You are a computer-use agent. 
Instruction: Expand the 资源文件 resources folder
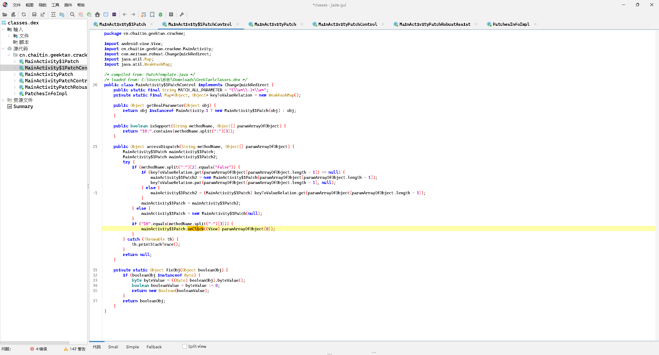pyautogui.click(x=3, y=100)
